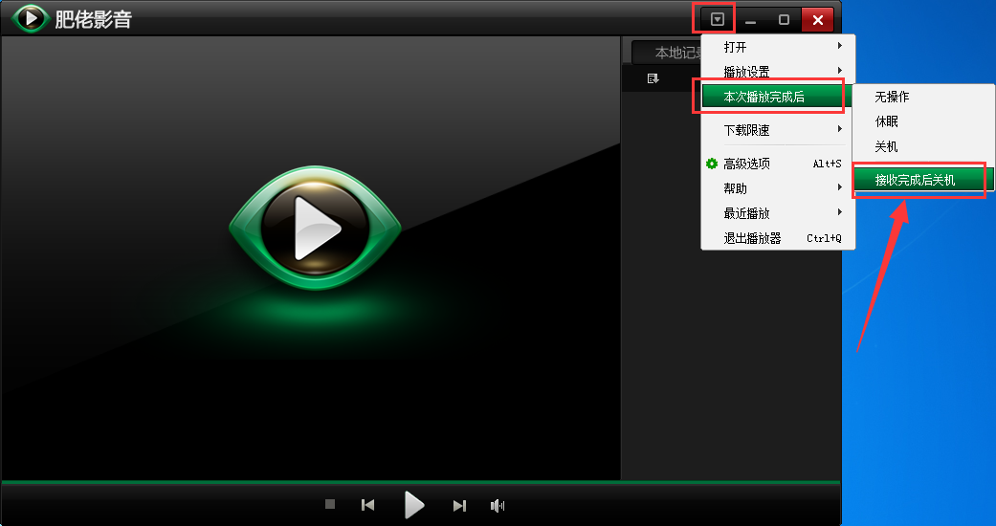Expand the arrow next to 下载限速
The width and height of the screenshot is (996, 526).
point(840,129)
